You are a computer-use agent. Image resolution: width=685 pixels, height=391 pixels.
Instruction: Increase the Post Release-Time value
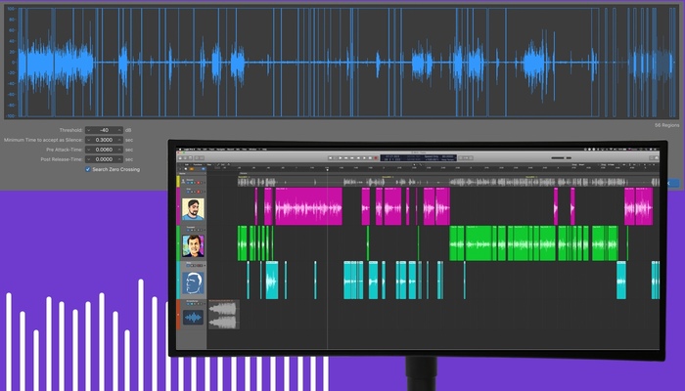(x=120, y=159)
